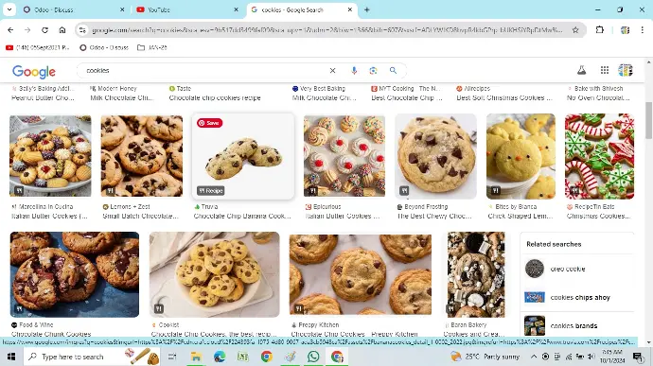Click the browser address bar URL
The width and height of the screenshot is (653, 366).
(x=326, y=30)
